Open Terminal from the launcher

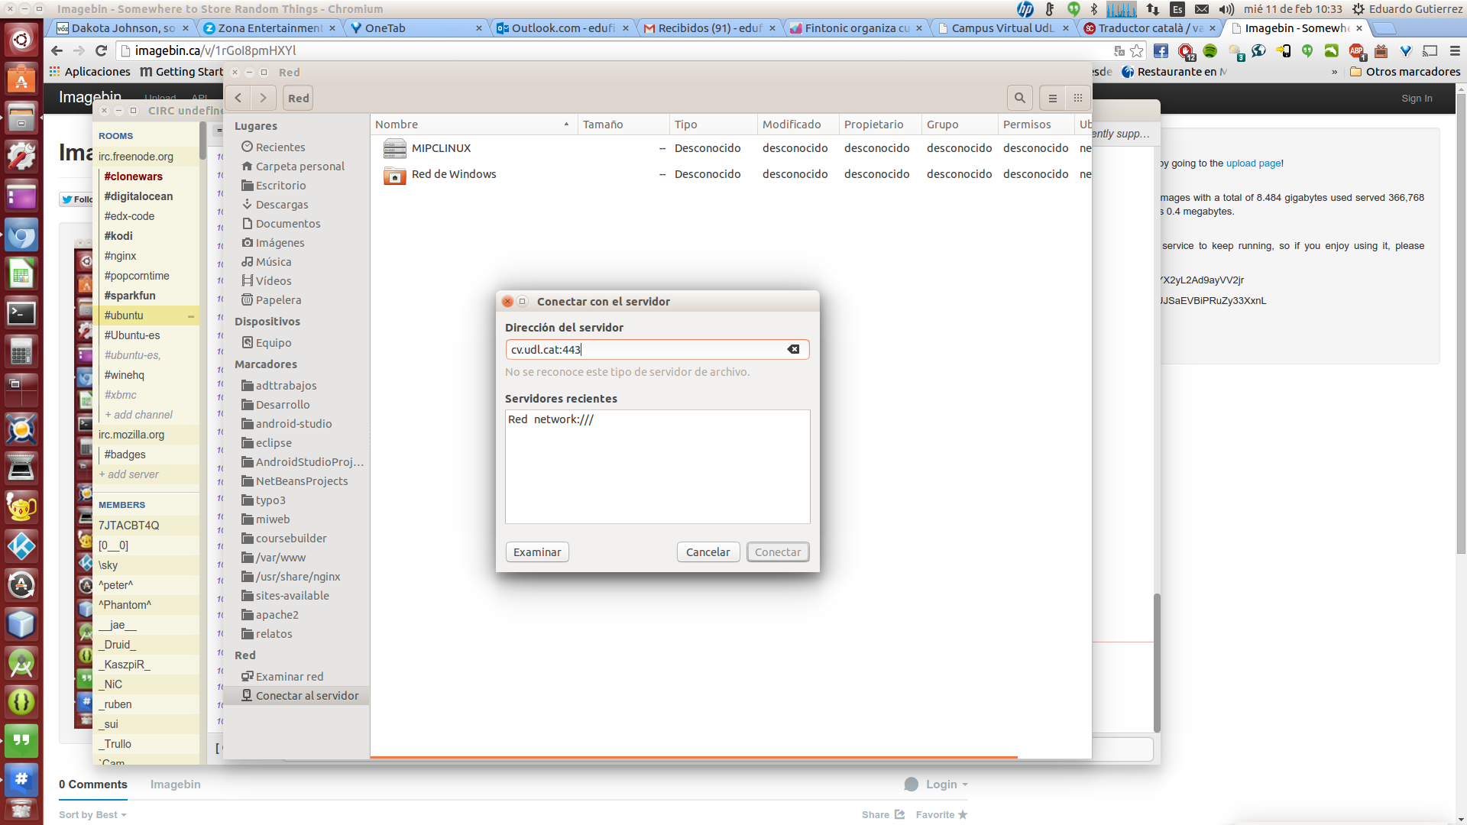(21, 313)
